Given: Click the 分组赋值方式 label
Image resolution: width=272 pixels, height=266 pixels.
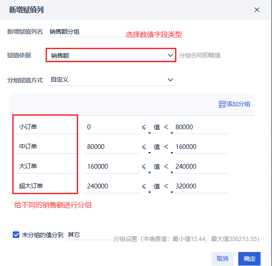Looking at the screenshot, I should 25,80.
